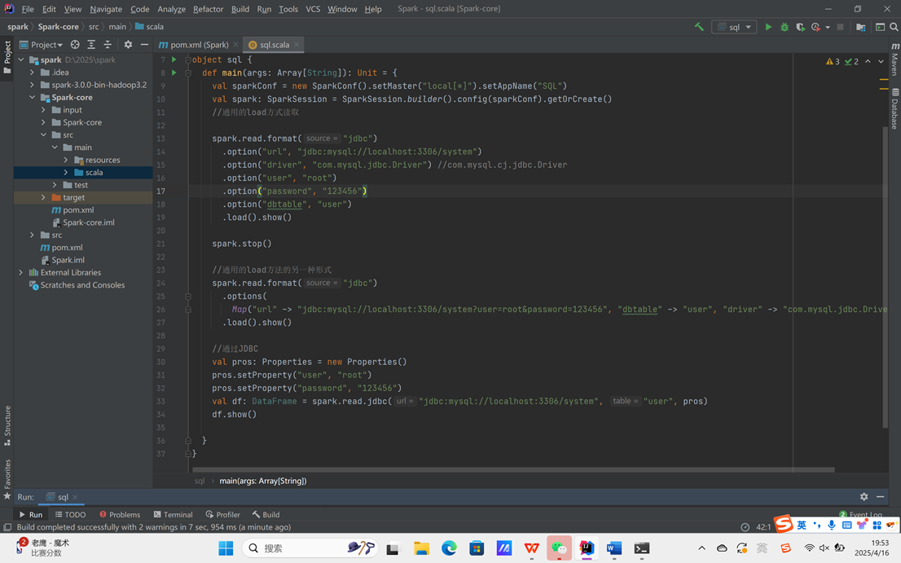This screenshot has width=901, height=563.
Task: Open the Refactor menu
Action: [x=208, y=9]
